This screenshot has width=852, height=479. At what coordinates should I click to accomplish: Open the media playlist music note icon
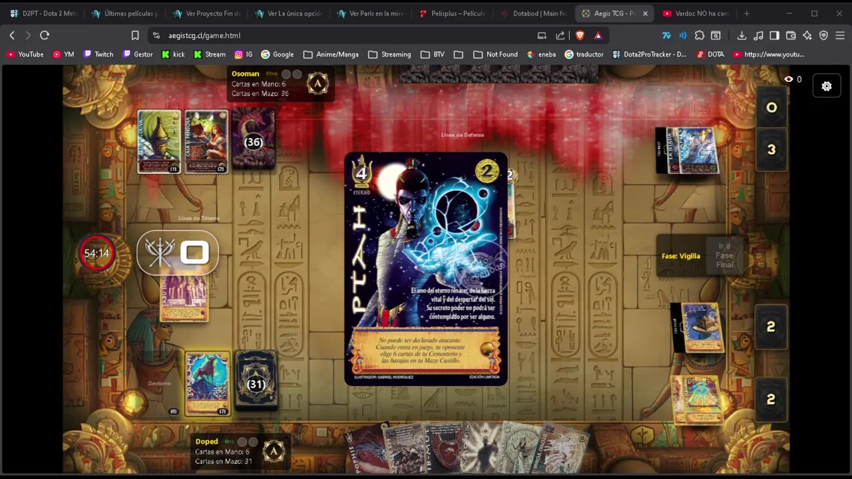pos(759,35)
